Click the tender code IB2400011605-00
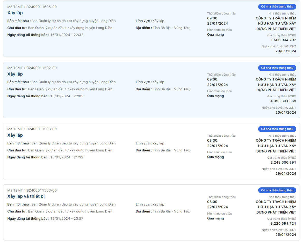 41,7
